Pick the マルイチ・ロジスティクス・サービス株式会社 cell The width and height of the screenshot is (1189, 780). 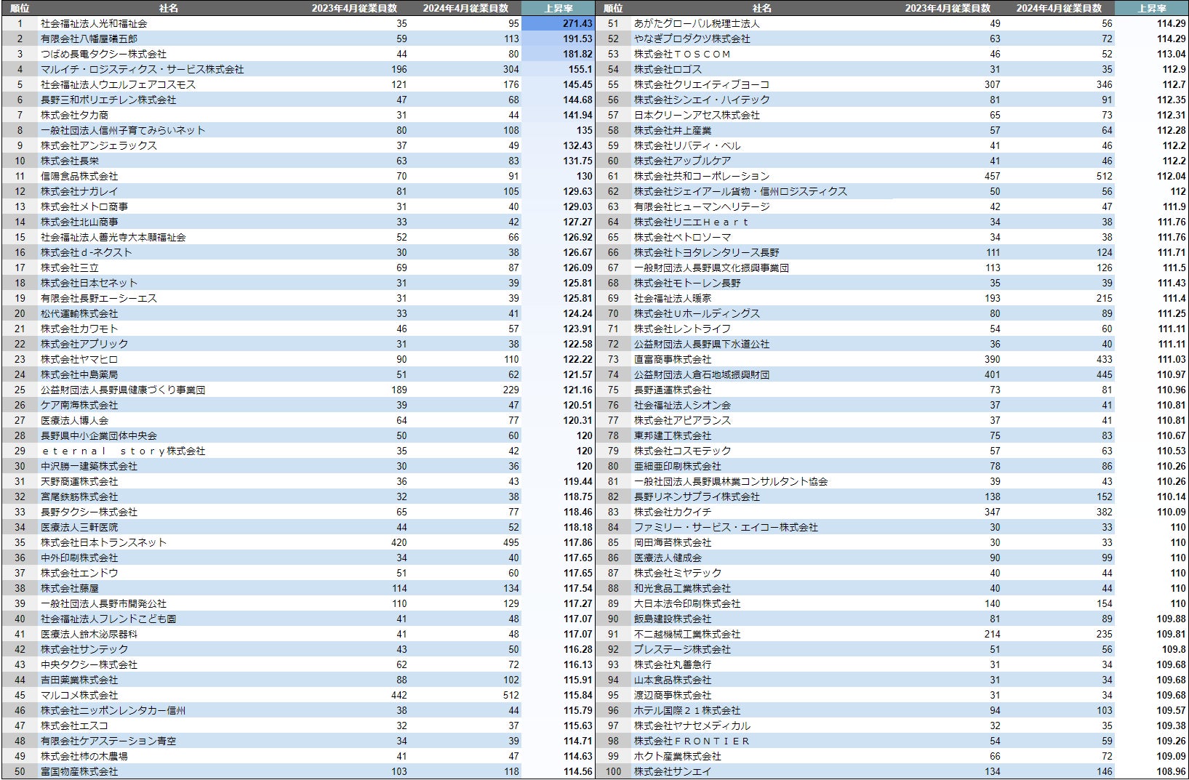143,69
